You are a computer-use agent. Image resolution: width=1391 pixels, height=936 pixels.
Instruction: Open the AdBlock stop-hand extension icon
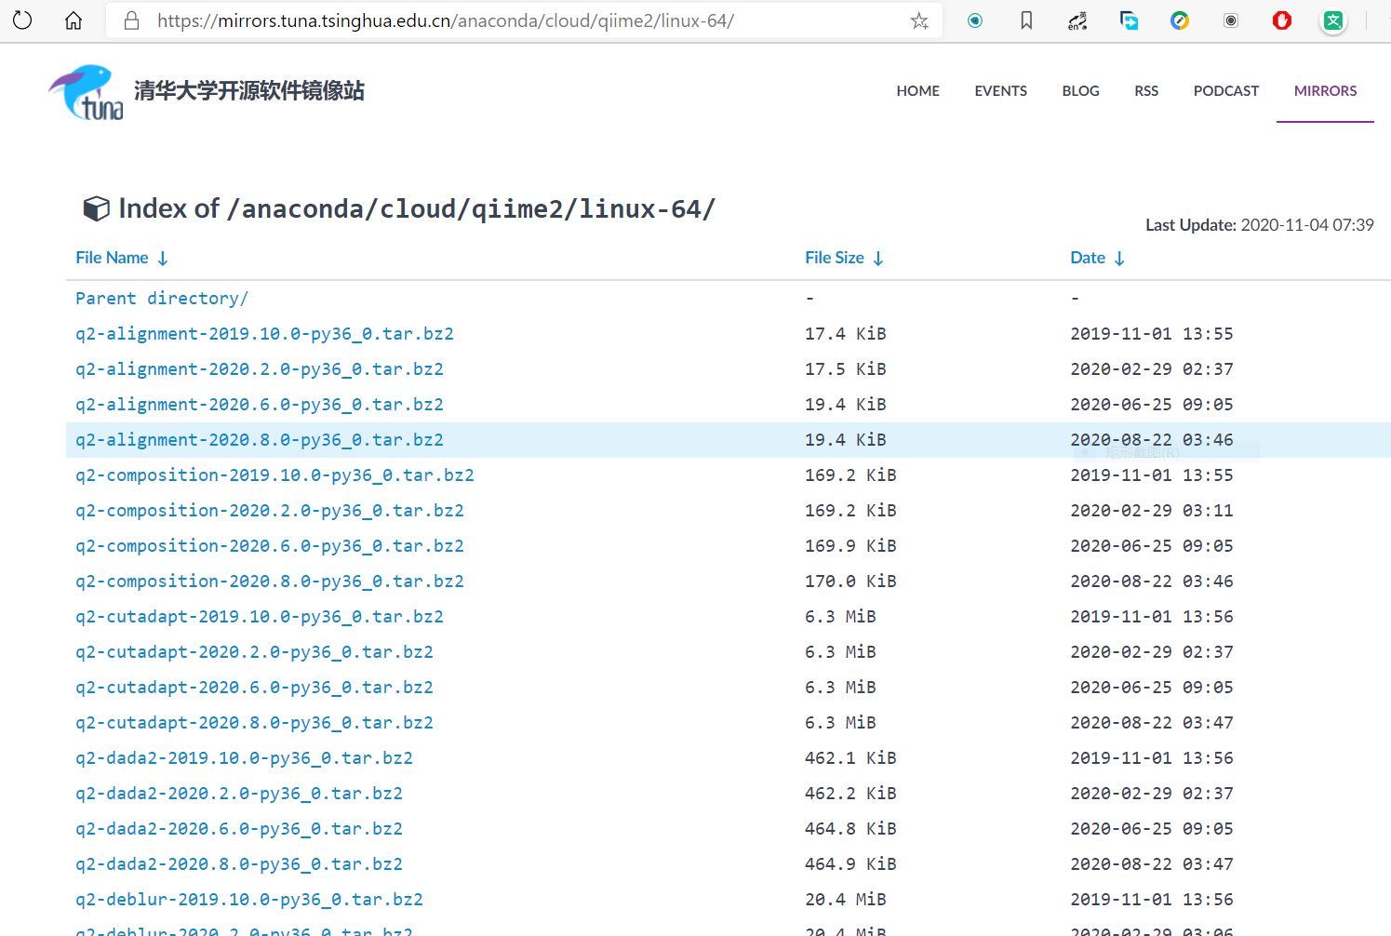(1281, 20)
